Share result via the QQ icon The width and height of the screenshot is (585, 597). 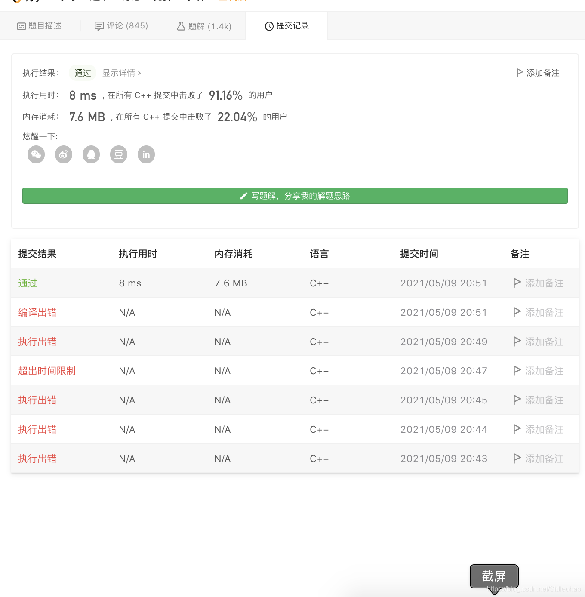click(x=91, y=154)
